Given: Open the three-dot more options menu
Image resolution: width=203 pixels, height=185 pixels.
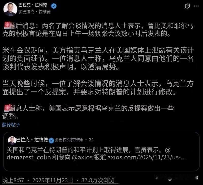Looking at the screenshot, I should point(196,6).
